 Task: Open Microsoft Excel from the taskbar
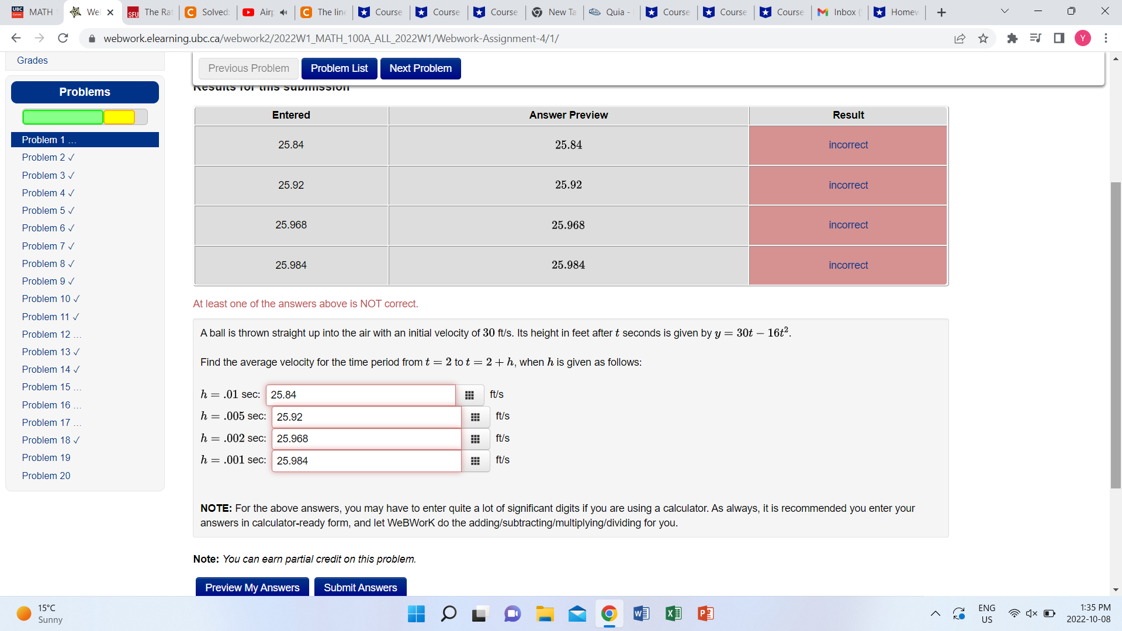click(673, 613)
